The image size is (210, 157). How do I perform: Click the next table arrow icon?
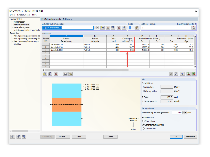24,137
